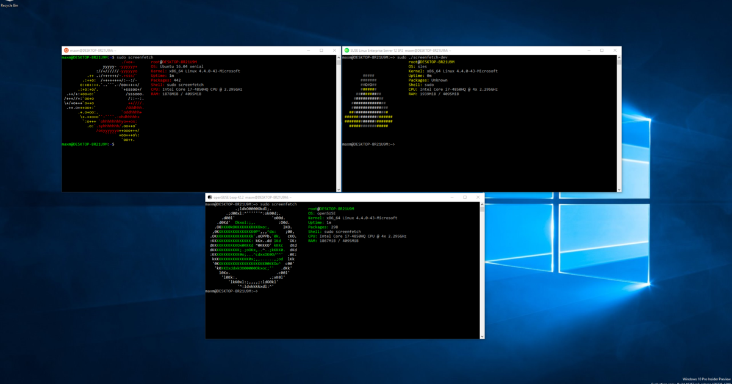Minimize the SUSE Linux Enterprise Server window

click(x=588, y=51)
